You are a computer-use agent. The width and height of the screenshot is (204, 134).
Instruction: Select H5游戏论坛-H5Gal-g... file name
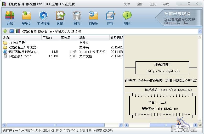click(x=24, y=52)
